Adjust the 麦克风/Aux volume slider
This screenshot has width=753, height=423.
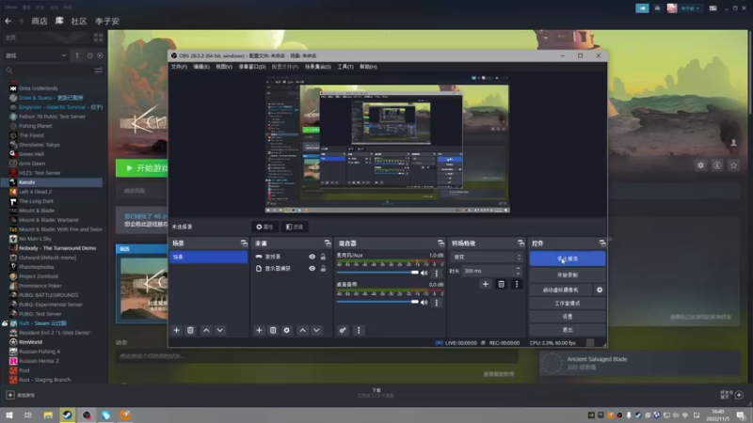tap(377, 273)
